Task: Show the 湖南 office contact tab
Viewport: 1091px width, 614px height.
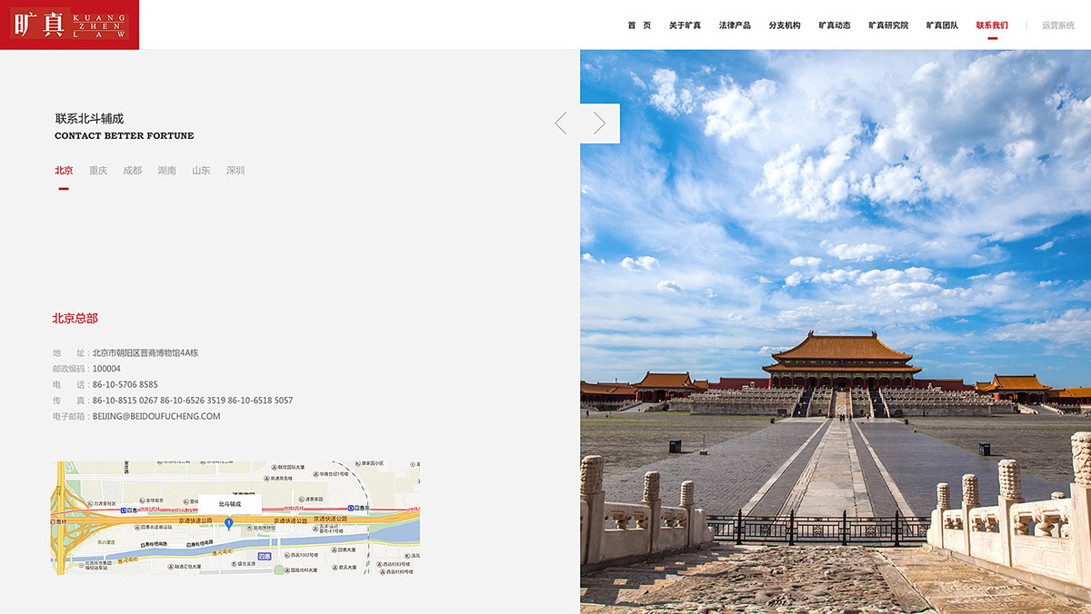Action: coord(166,171)
